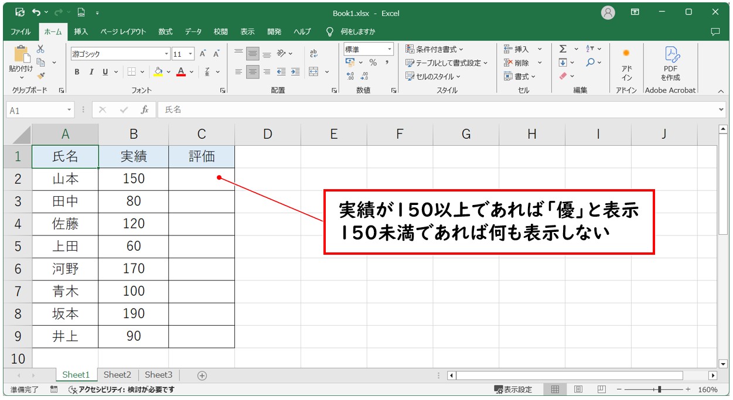The image size is (733, 400).
Task: Open the font name dropdown
Action: click(166, 54)
